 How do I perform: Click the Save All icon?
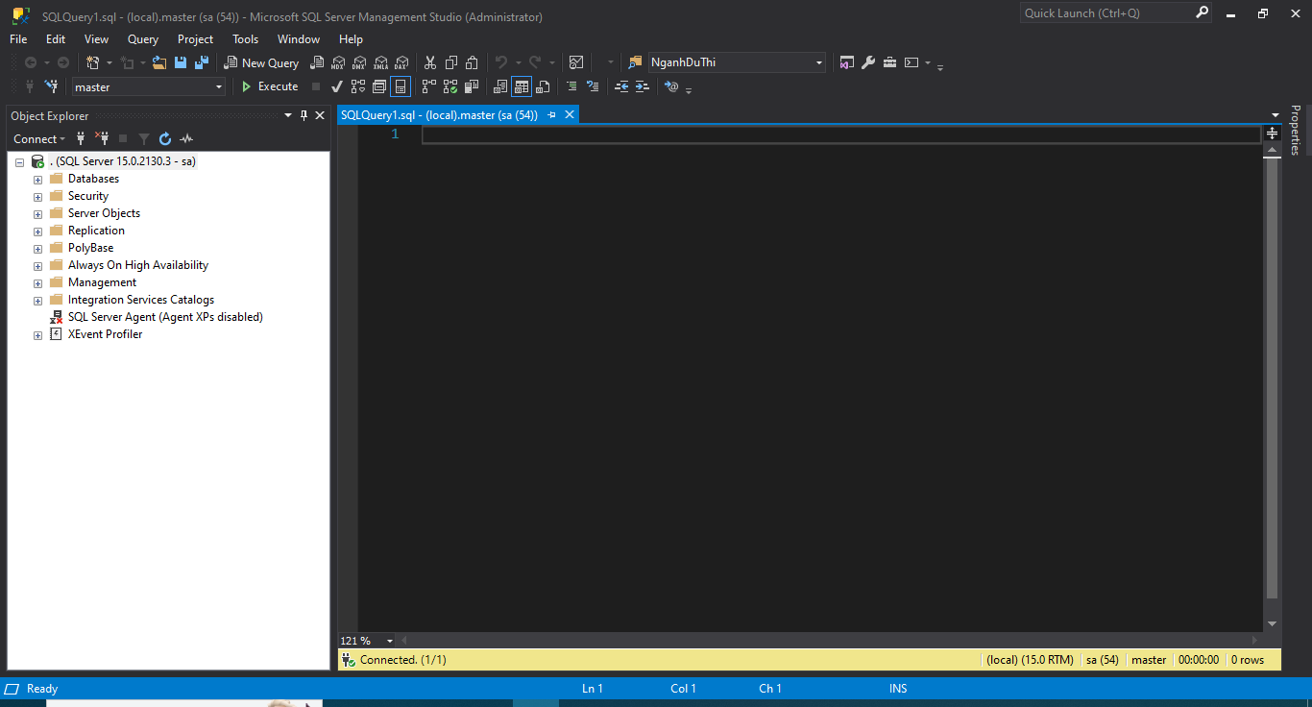click(202, 62)
